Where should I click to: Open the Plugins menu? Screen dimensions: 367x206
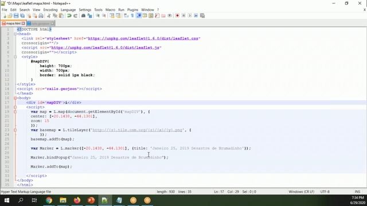click(x=132, y=10)
